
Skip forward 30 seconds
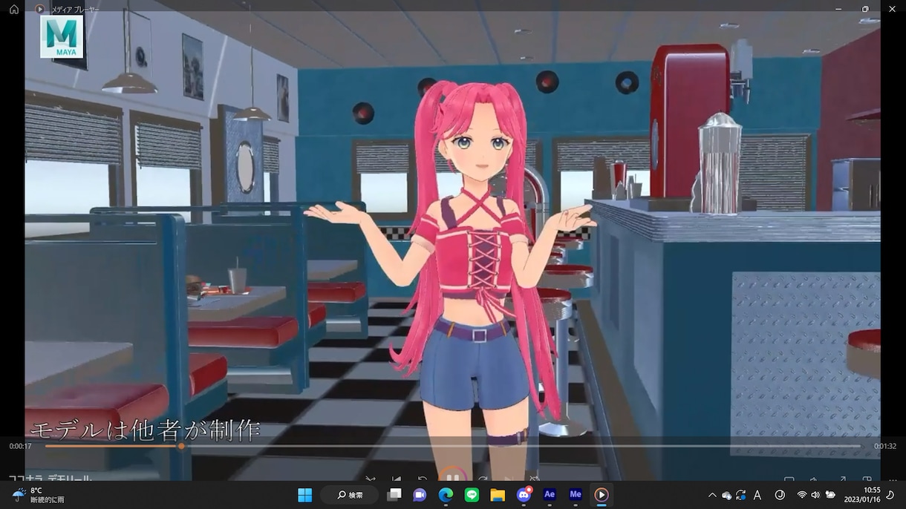click(483, 479)
